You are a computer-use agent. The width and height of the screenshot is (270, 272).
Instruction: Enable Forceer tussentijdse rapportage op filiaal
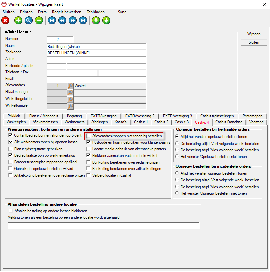[11, 162]
